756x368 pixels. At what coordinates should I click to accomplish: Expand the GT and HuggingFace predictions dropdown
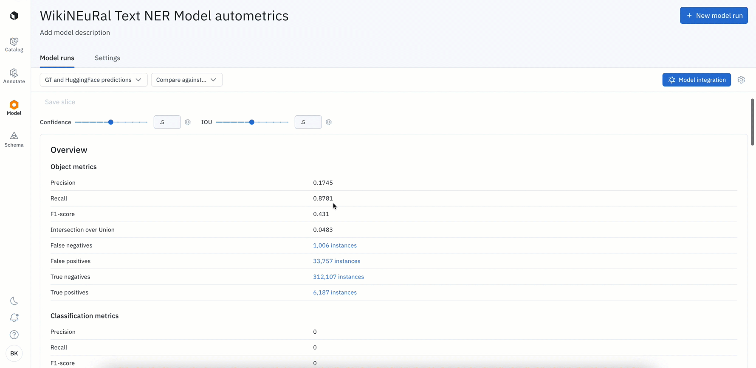93,80
